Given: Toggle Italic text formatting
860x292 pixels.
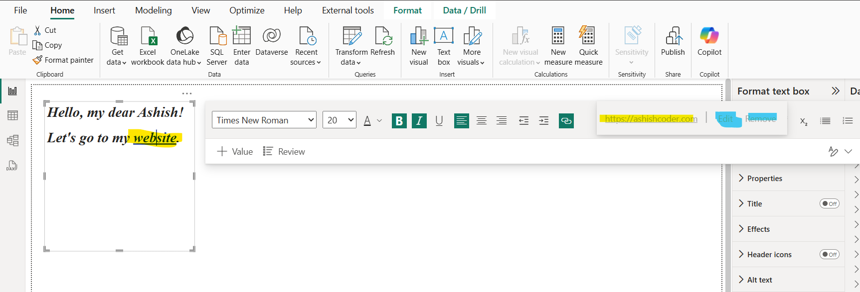Looking at the screenshot, I should click(419, 121).
